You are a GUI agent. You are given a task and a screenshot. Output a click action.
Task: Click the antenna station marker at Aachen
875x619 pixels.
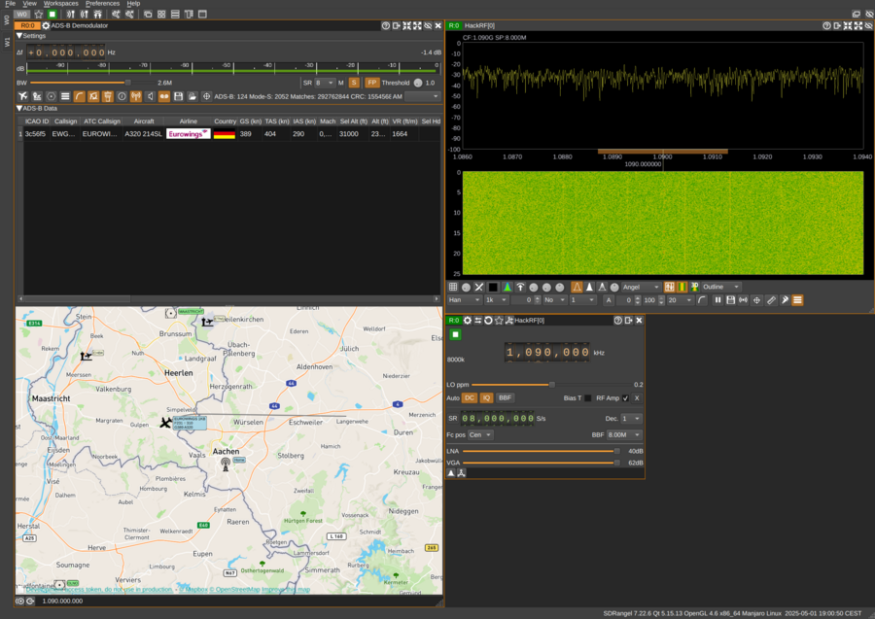click(226, 464)
